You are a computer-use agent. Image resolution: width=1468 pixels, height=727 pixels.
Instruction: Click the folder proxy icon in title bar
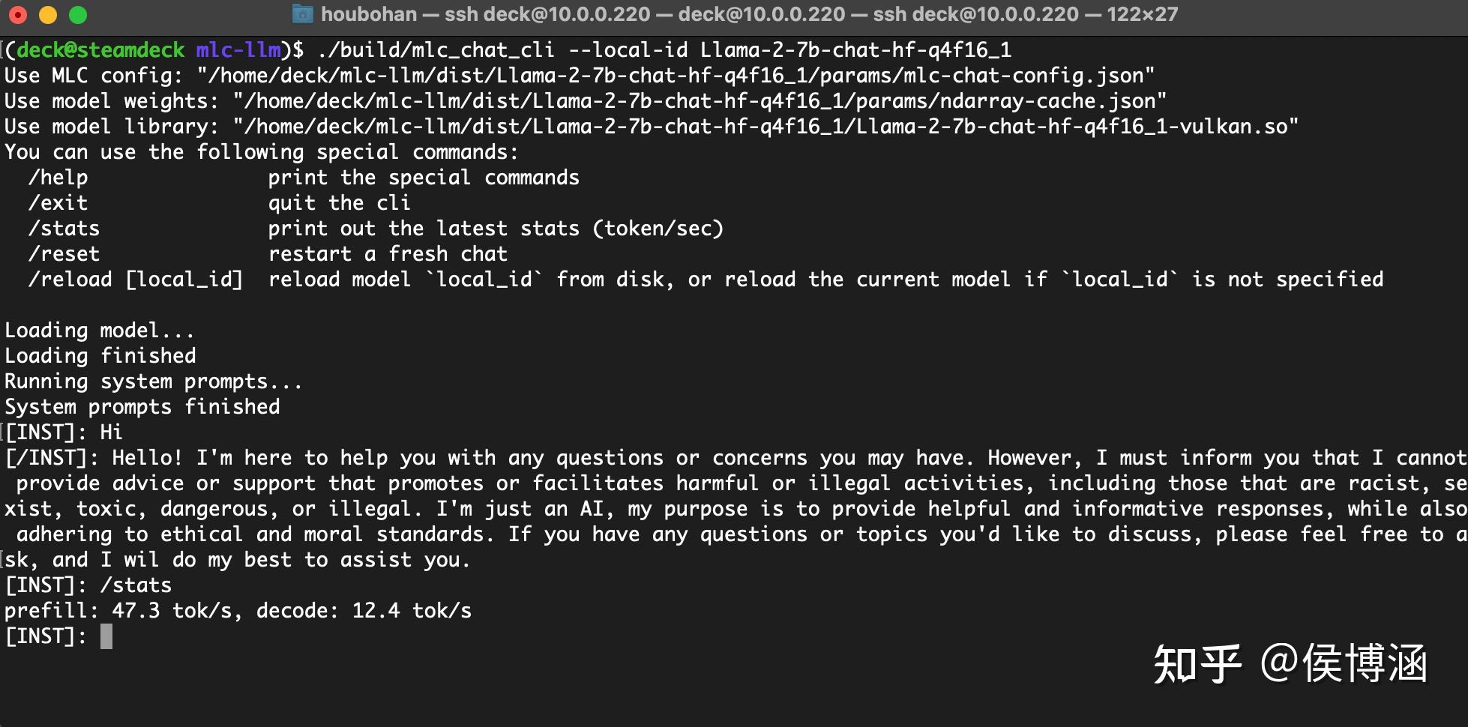pos(302,14)
